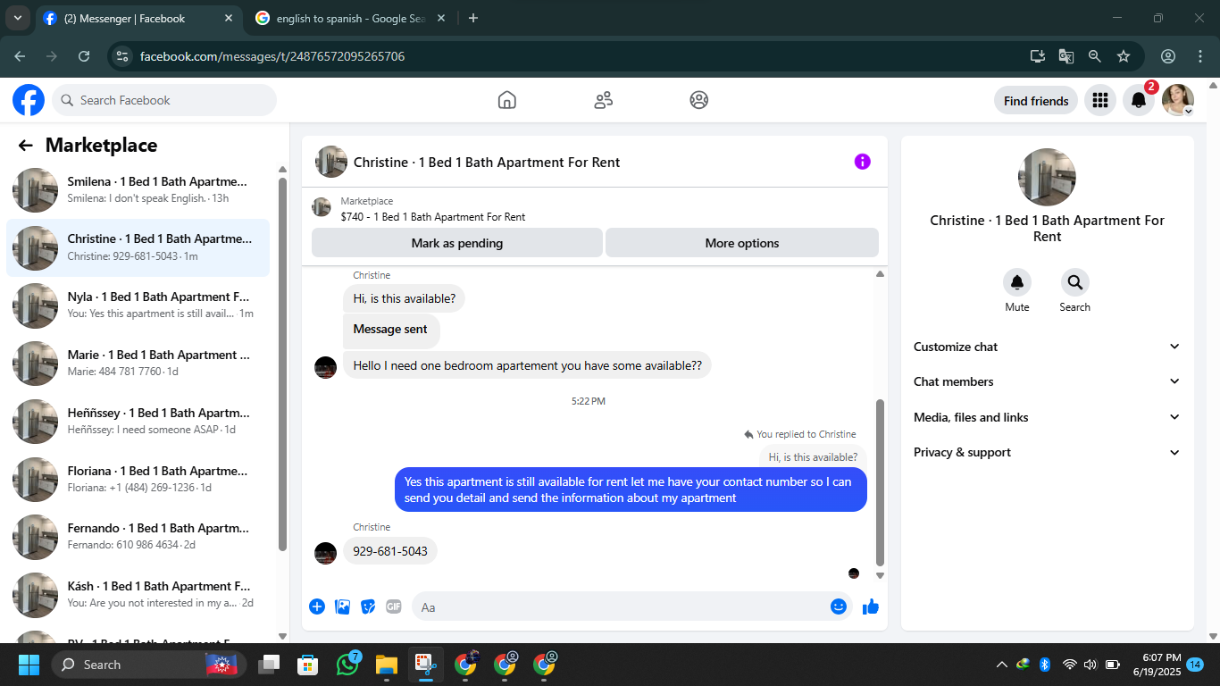The height and width of the screenshot is (686, 1220).
Task: Open Marie conversation in Marketplace list
Action: pos(138,364)
